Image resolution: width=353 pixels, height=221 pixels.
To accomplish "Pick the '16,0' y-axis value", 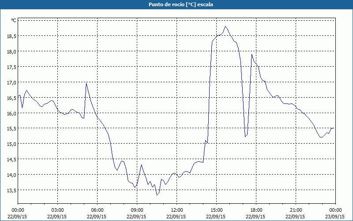I will [11, 113].
